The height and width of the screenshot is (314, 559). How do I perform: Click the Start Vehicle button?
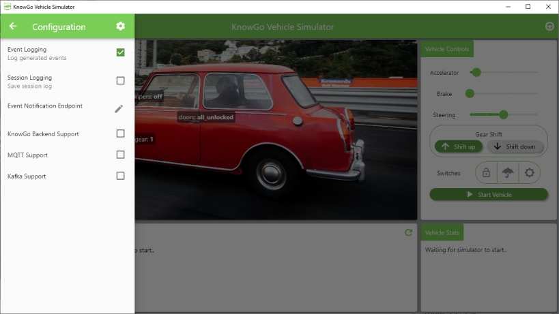click(489, 195)
